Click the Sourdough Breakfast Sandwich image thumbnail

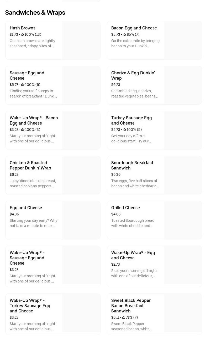(183, 175)
